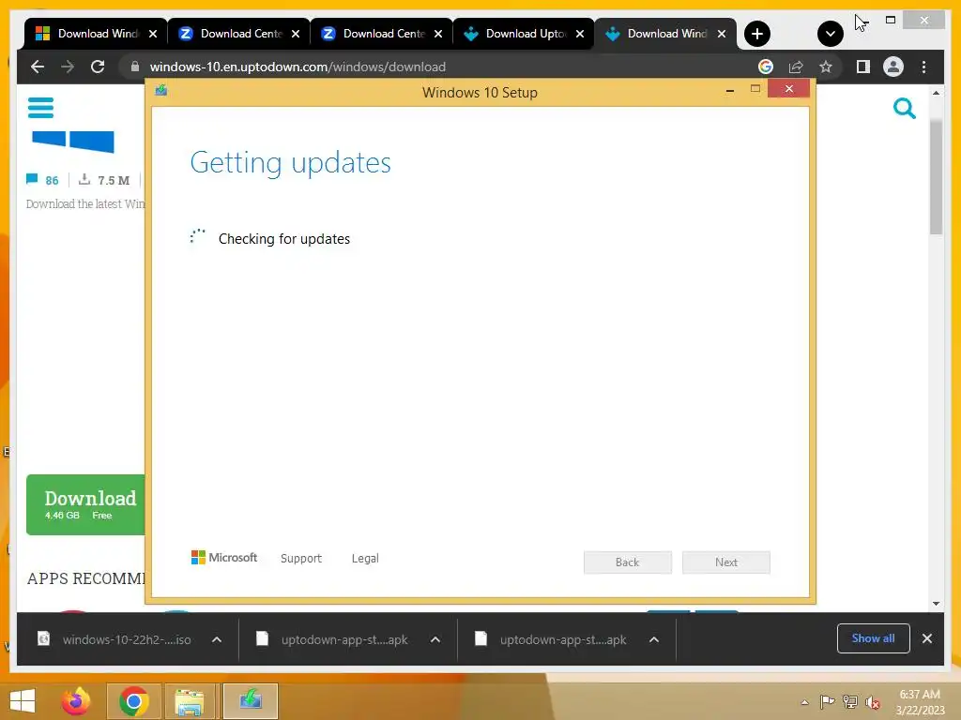961x720 pixels.
Task: Click Windows Setup taskbar icon
Action: (251, 701)
